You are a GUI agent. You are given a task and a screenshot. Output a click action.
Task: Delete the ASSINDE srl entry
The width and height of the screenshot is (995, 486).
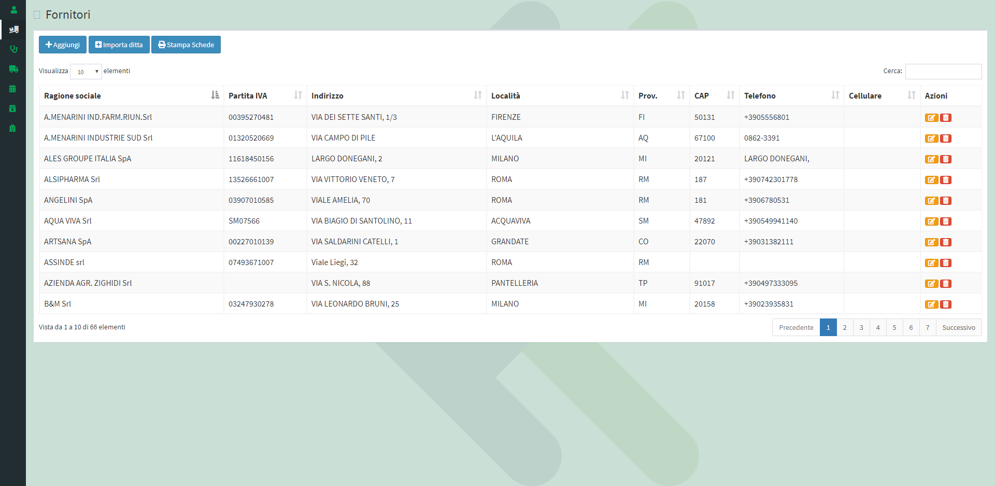(946, 263)
